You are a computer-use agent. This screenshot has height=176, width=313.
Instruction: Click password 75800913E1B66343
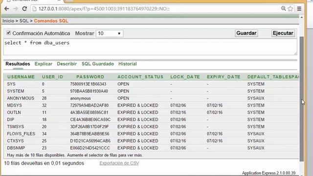coord(88,84)
